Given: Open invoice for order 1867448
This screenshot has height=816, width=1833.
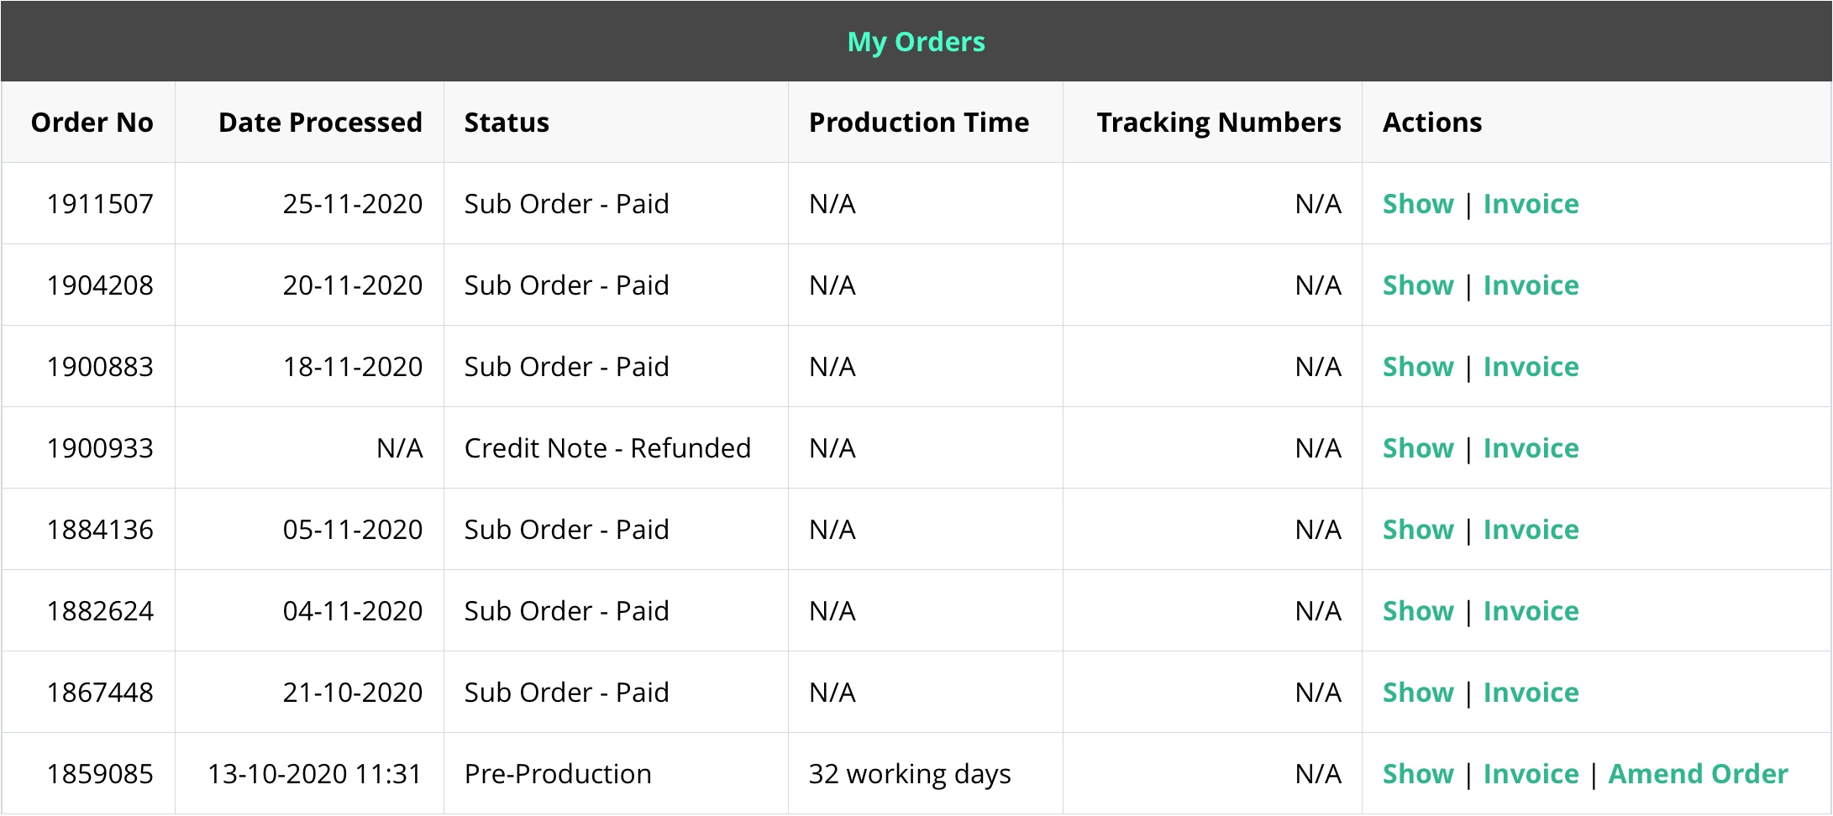Looking at the screenshot, I should tap(1531, 693).
